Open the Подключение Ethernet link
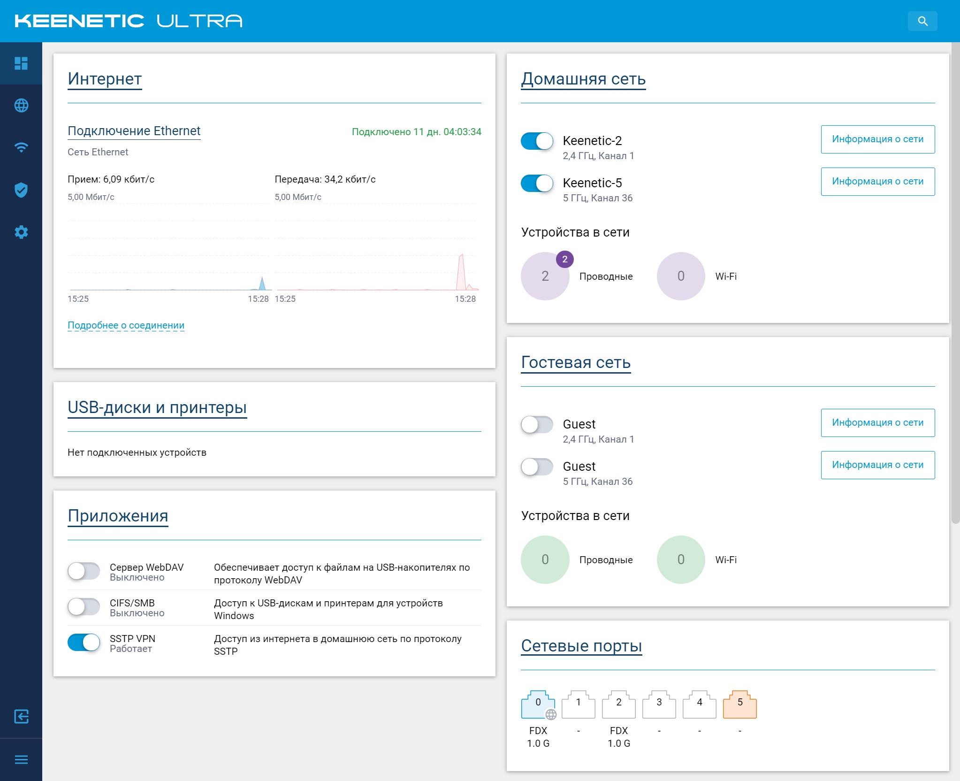Screen dimensions: 960x781 [x=134, y=131]
